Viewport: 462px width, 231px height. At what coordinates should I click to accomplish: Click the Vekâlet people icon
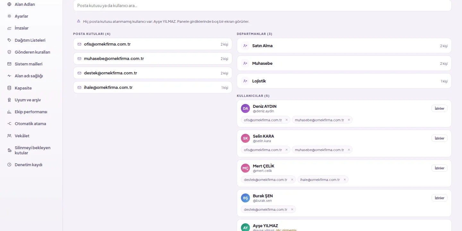9,136
